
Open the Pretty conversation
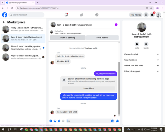pyautogui.click(x=23, y=29)
